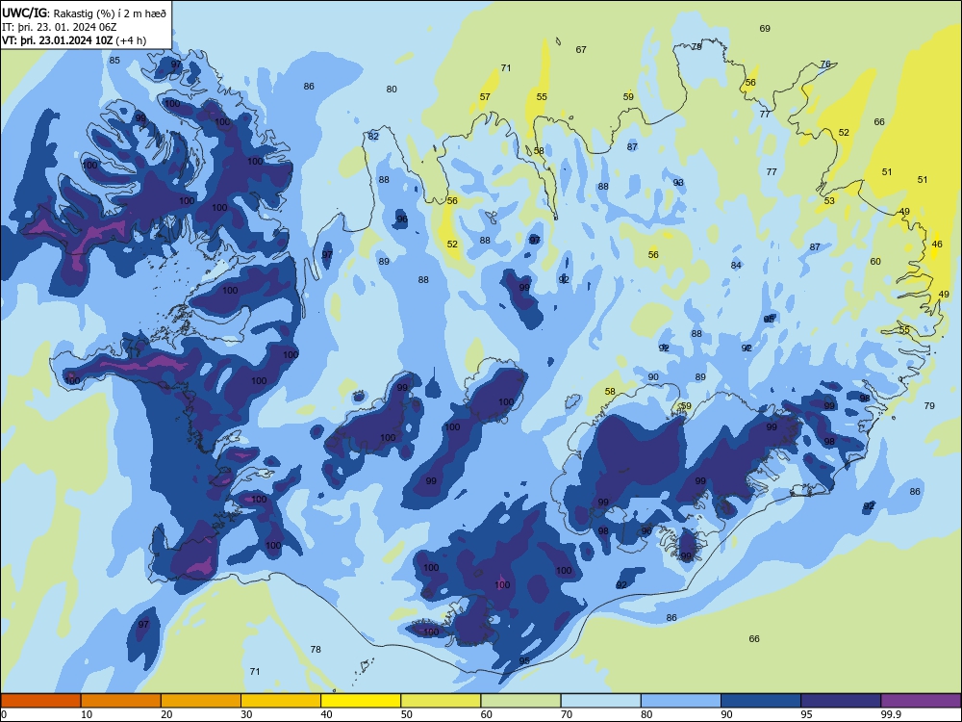The image size is (962, 722).
Task: Click the map humidity value 67
Action: click(581, 50)
